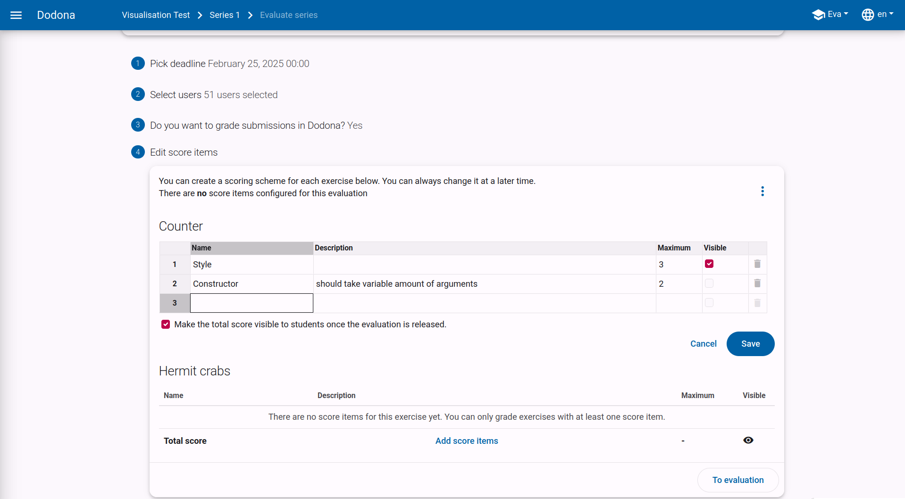Image resolution: width=905 pixels, height=499 pixels.
Task: Open the three-dot options menu
Action: tap(763, 191)
